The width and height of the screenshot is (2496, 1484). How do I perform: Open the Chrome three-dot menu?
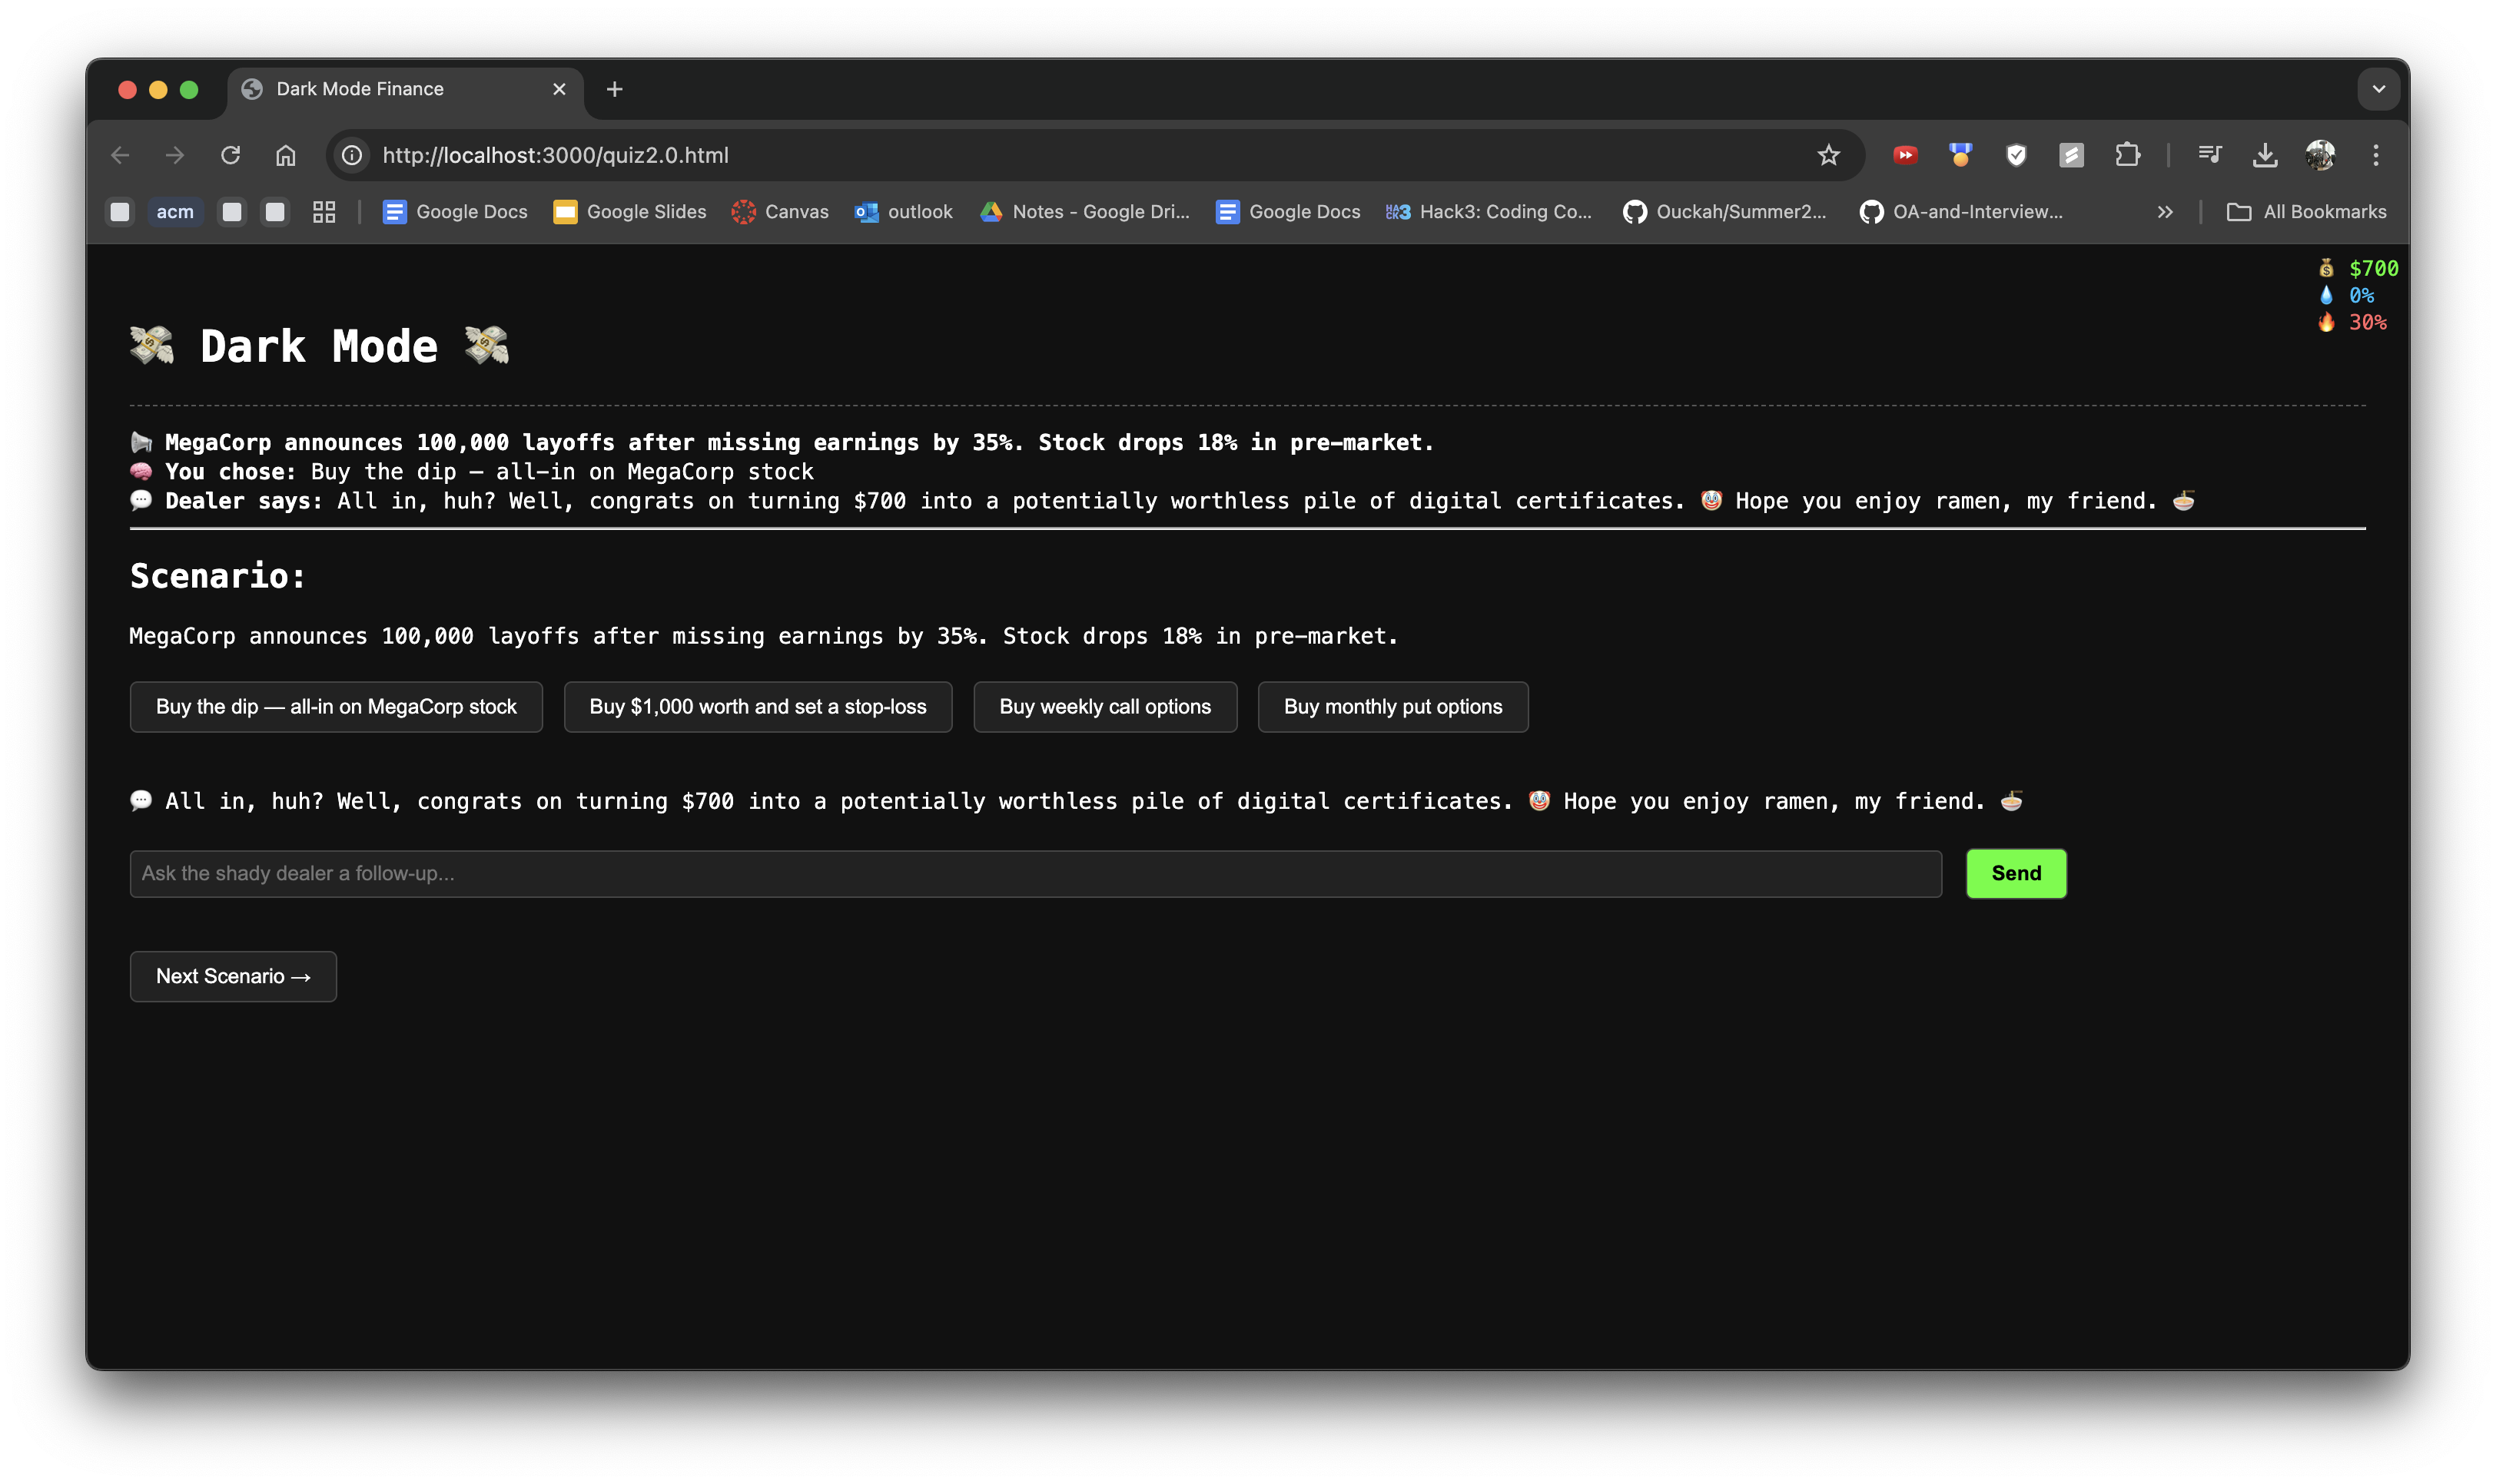pyautogui.click(x=2376, y=155)
